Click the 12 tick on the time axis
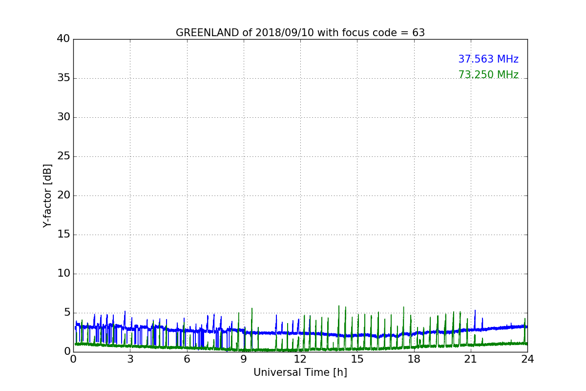This screenshot has width=586, height=391. tap(300, 359)
